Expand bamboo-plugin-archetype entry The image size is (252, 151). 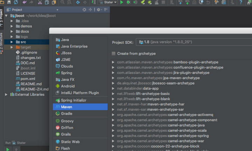pyautogui.click(x=113, y=62)
